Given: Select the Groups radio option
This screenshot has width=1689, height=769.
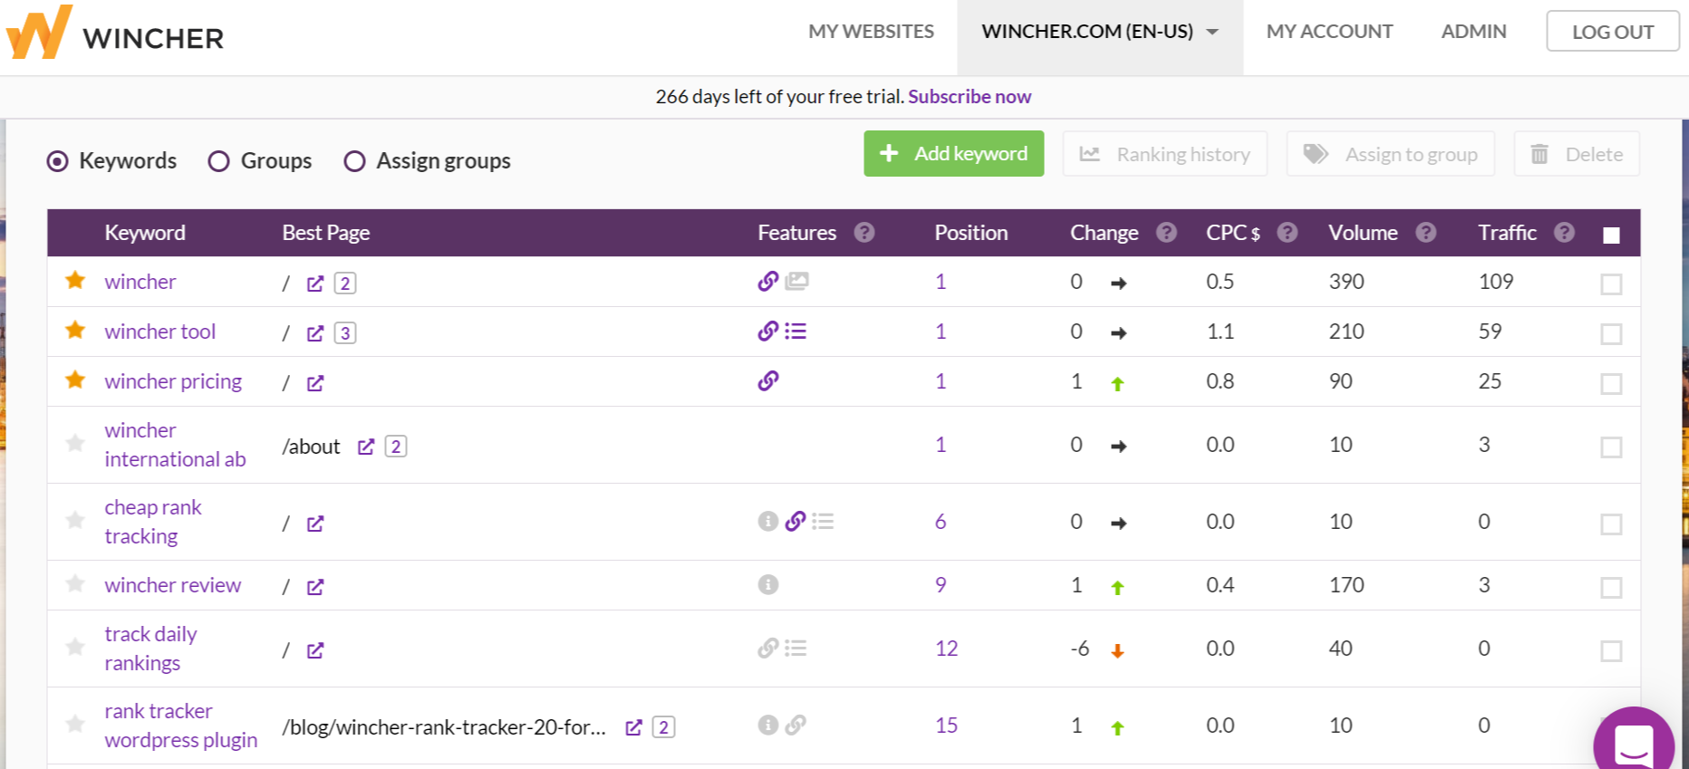Looking at the screenshot, I should pyautogui.click(x=218, y=161).
